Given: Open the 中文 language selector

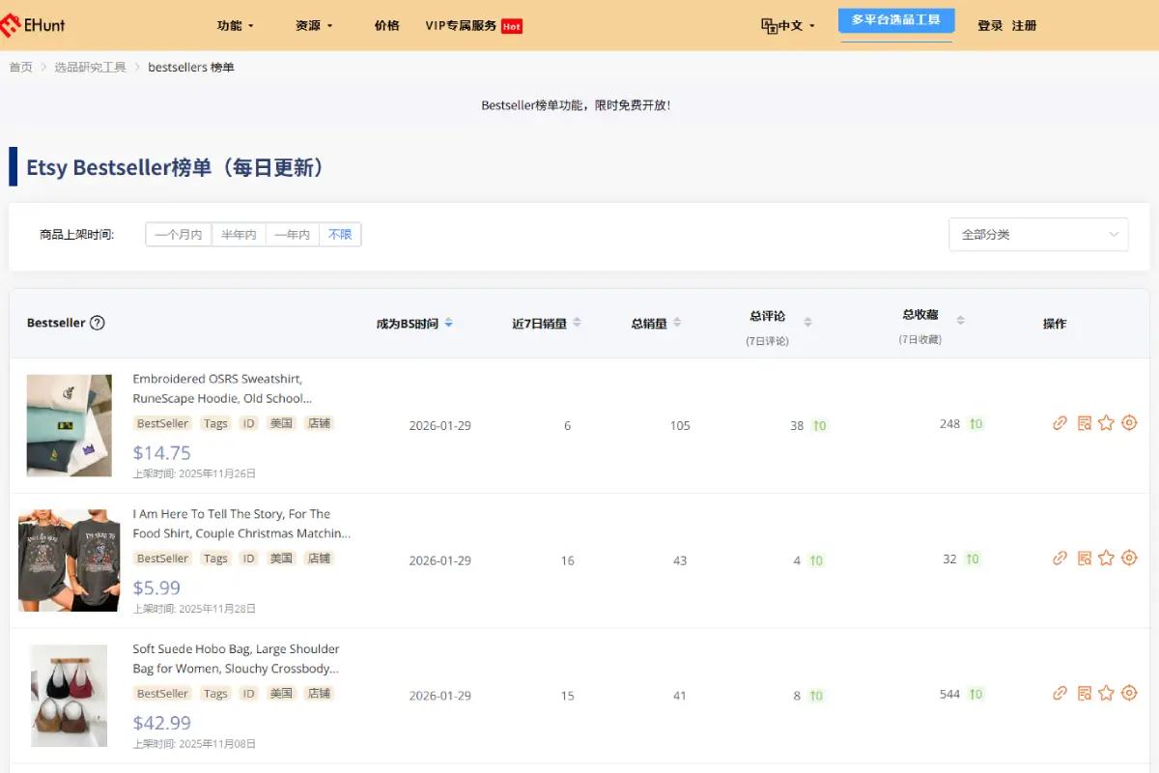Looking at the screenshot, I should click(789, 26).
